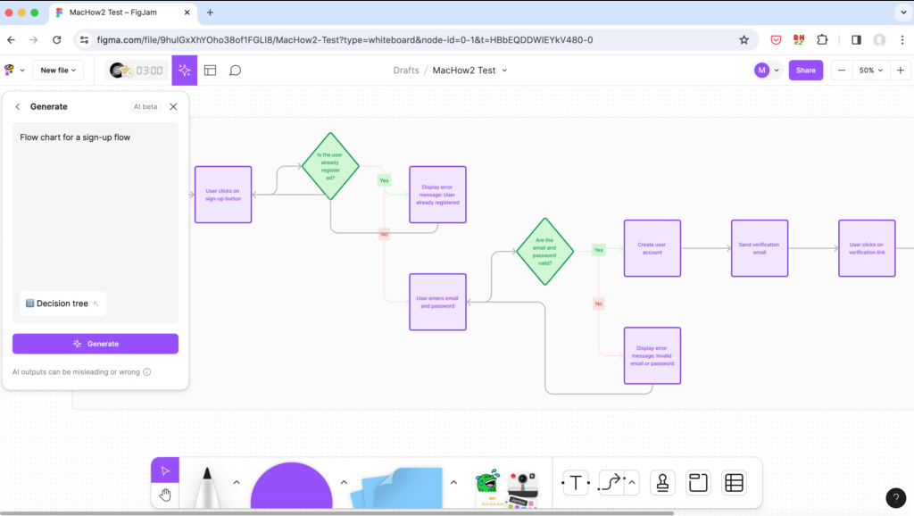Select the Text tool
The image size is (914, 516).
point(576,483)
